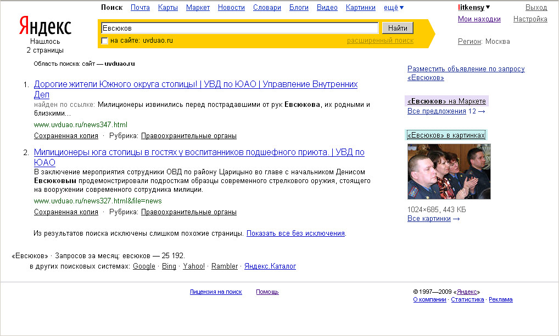Screen dimensions: 559x336
Task: Click the Яндекс logo
Action: [x=45, y=26]
